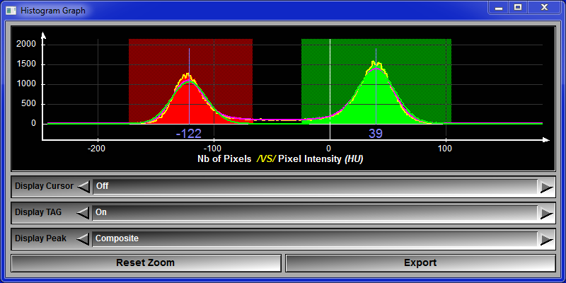566x283 pixels.
Task: Select previous Display Cursor option
Action: click(x=83, y=187)
